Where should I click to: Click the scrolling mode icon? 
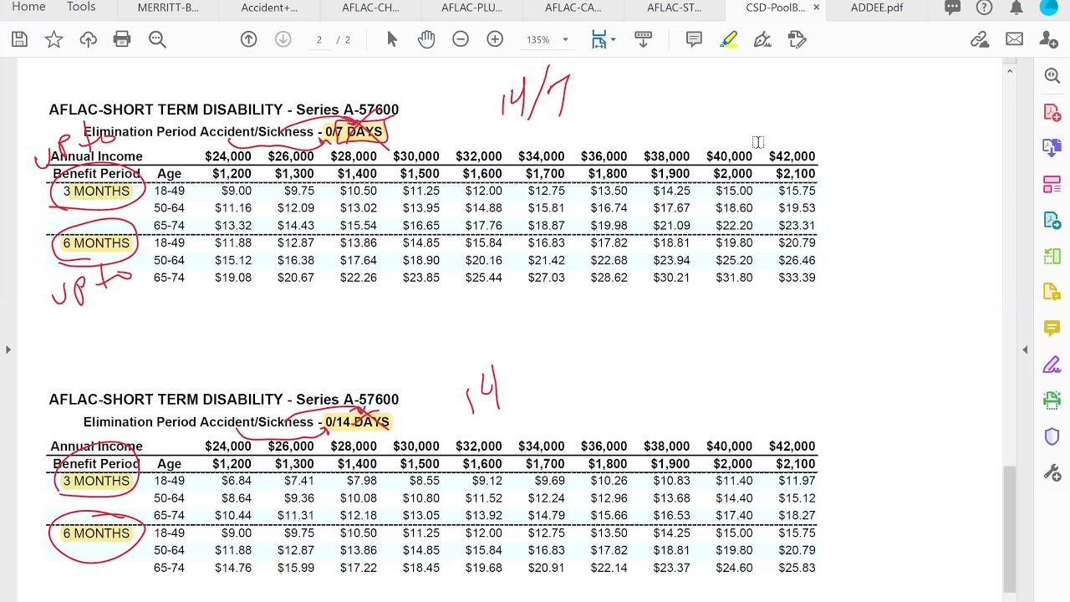[x=643, y=39]
